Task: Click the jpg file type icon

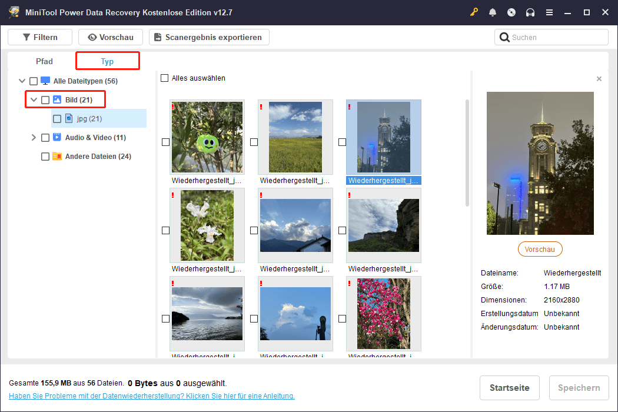Action: click(x=69, y=118)
